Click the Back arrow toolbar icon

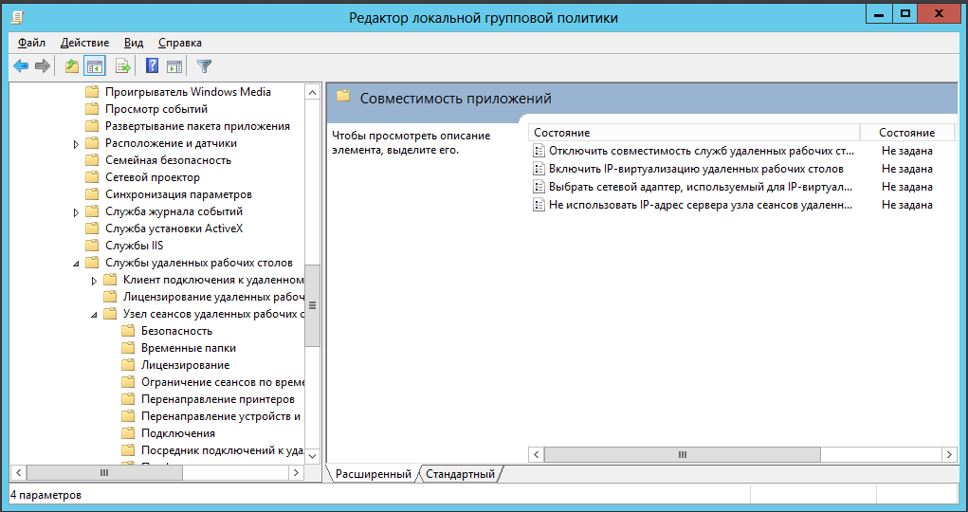tap(20, 66)
